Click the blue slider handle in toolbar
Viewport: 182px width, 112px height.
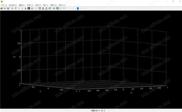(78, 8)
